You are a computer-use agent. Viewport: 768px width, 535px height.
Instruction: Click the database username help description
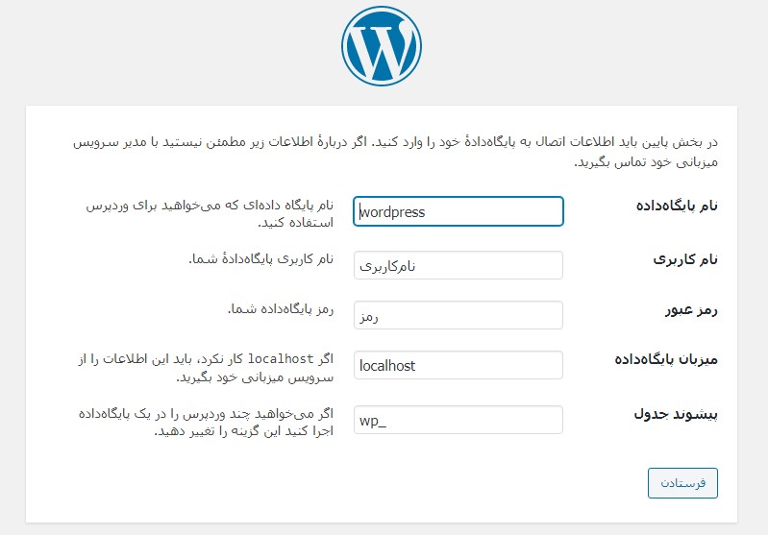click(x=261, y=259)
